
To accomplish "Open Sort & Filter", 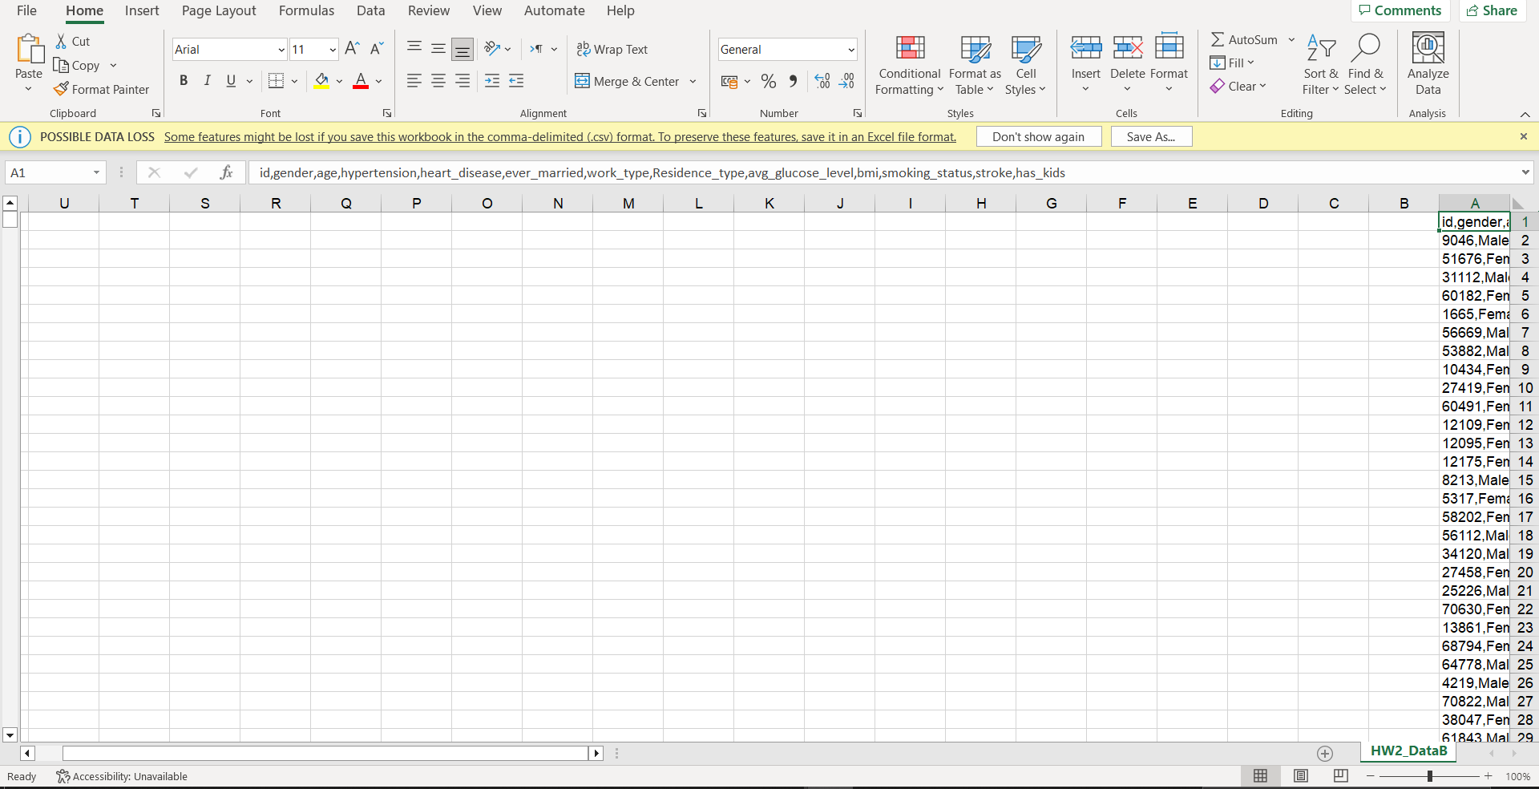I will click(x=1321, y=66).
